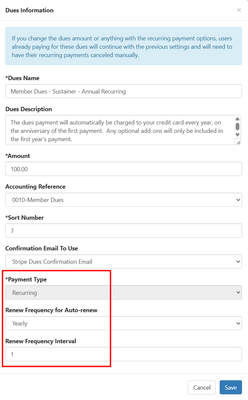Open the Accounting Reference selector showing 0010-Member Dues

[x=123, y=200]
